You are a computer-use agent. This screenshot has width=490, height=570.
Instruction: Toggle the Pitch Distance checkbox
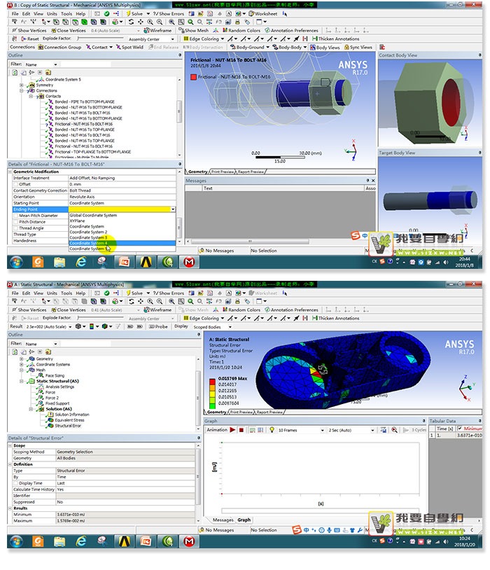pos(15,222)
